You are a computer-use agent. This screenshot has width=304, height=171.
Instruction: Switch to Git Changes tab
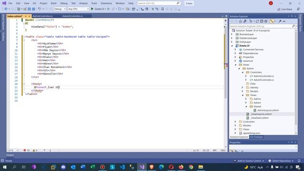pos(256,137)
